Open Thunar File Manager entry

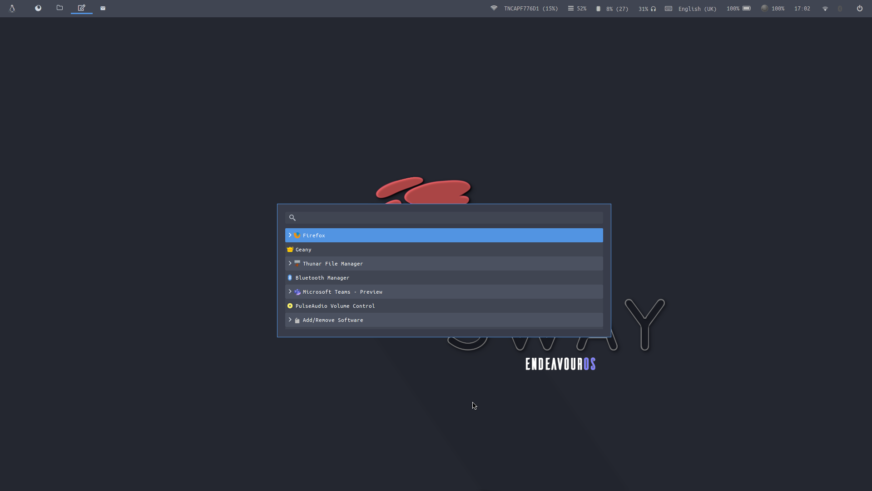[444, 264]
